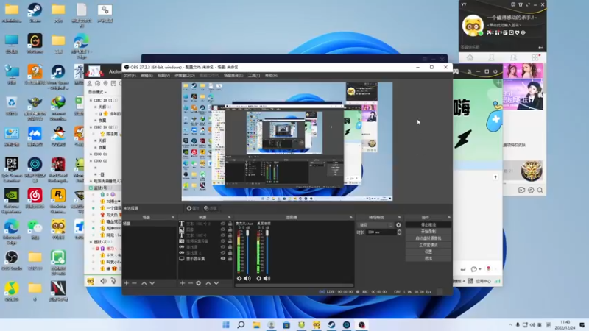Increase transition duration with up stepper
Viewport: 589px width, 331px height.
tap(399, 231)
